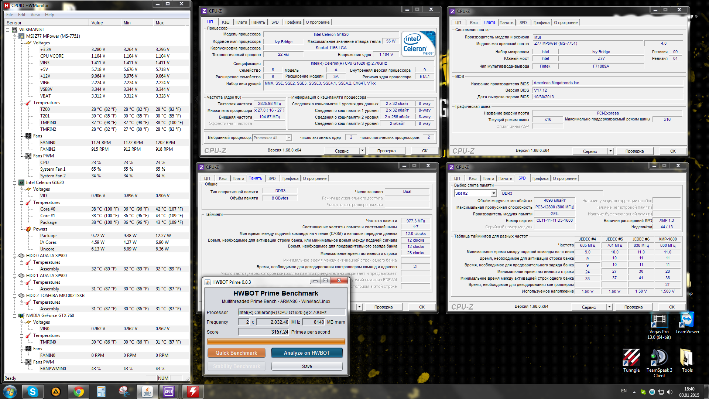Click the HDD 2 TOSHIBA drive icon

pyautogui.click(x=21, y=296)
